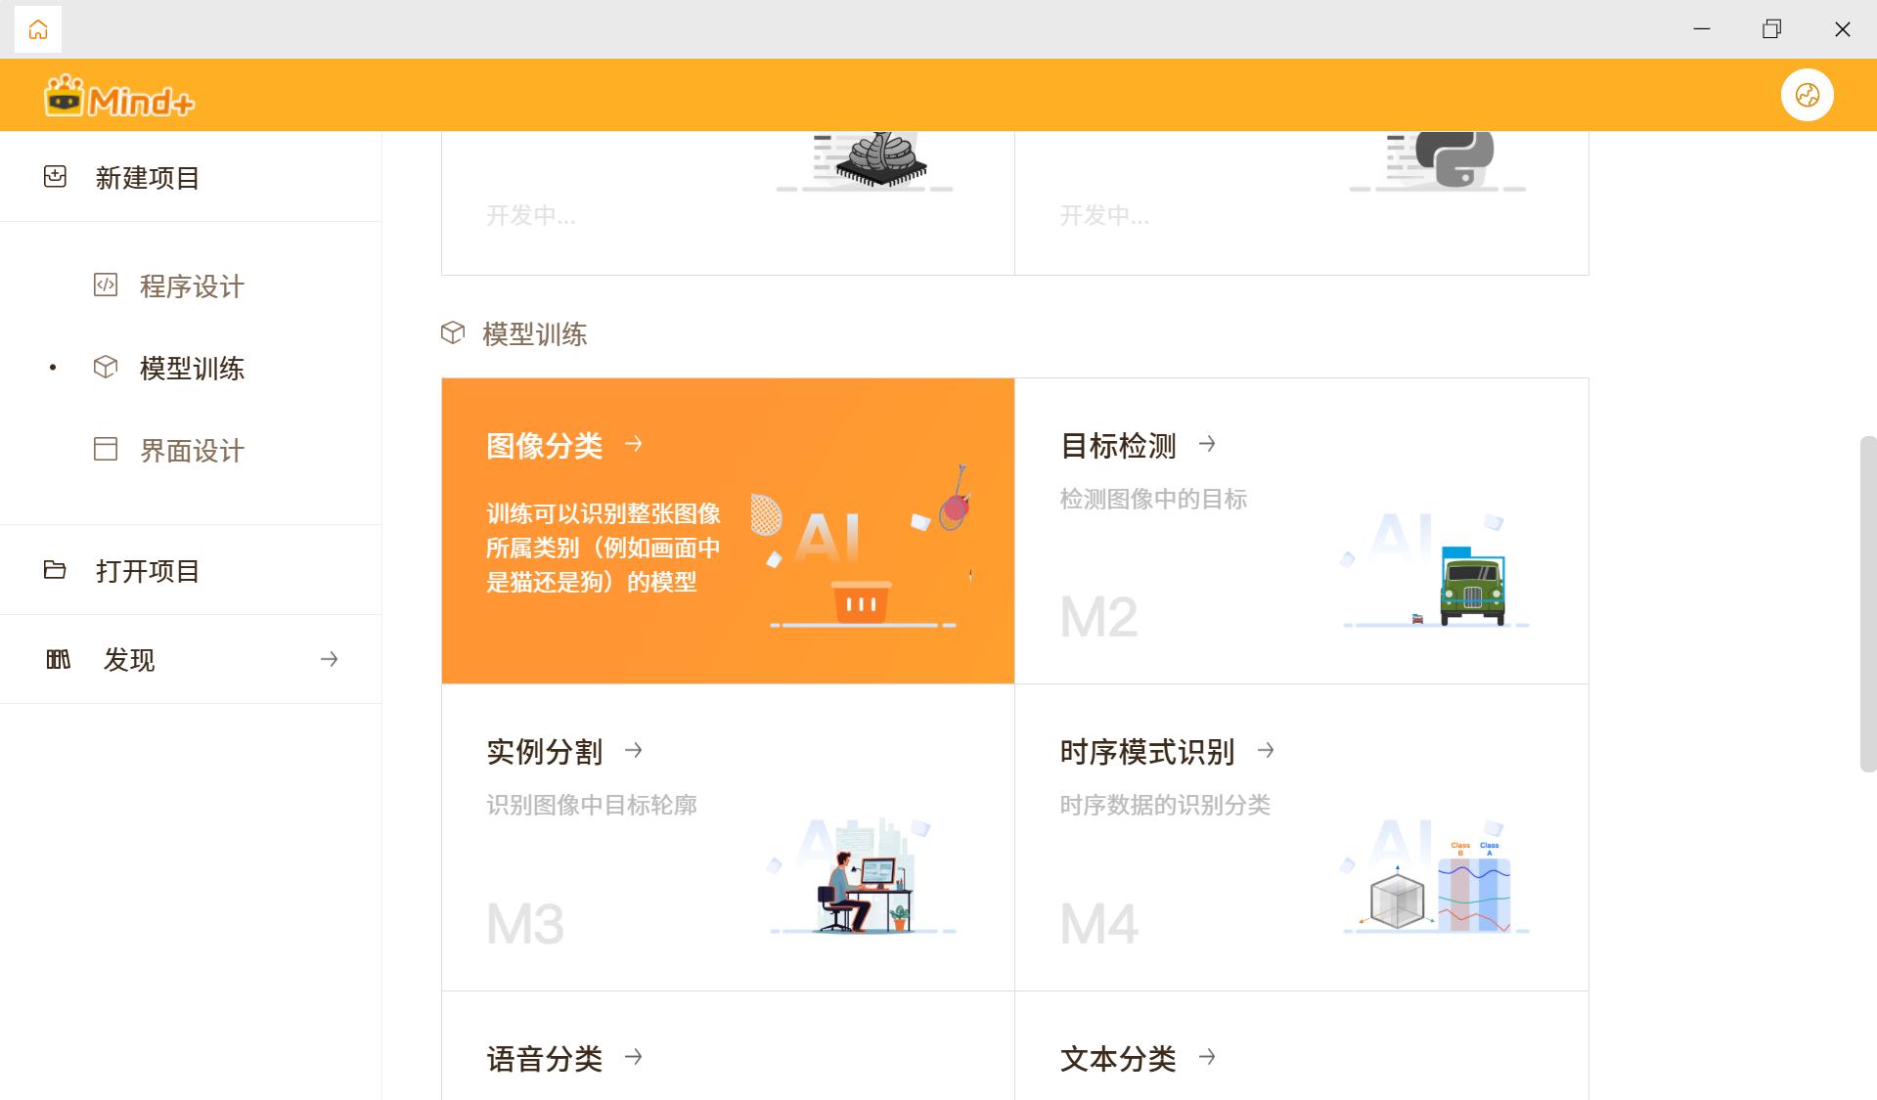The image size is (1877, 1100).
Task: Open 文本分类 training option
Action: 1118,1058
